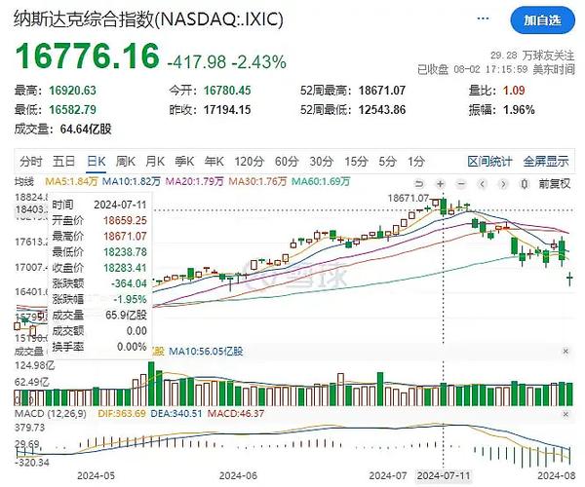Click the 振幅 value 1.96%
585x487 pixels.
519,110
